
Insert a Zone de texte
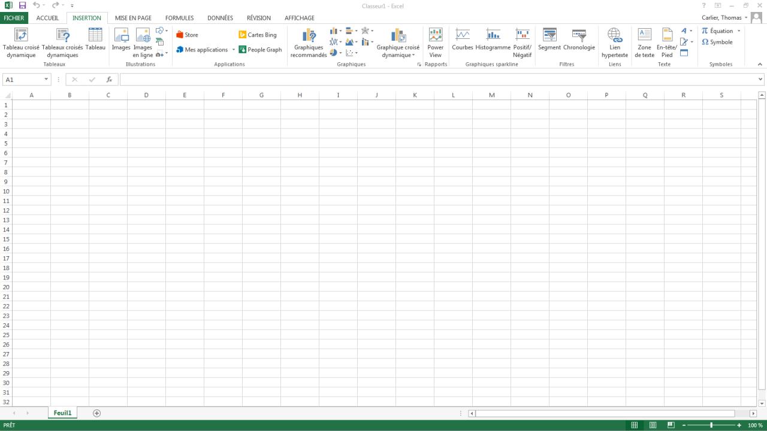[645, 43]
